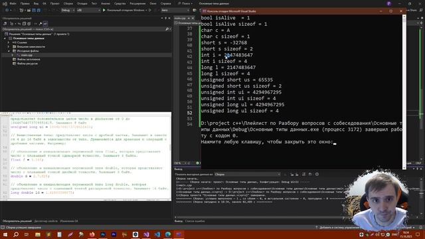Select the Файлы ресурсов folder
Viewport: 425px width, 239px height.
tap(27, 64)
